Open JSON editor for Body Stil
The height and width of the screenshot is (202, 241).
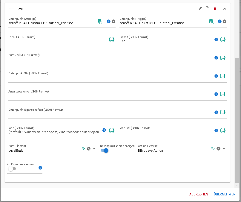(222, 58)
